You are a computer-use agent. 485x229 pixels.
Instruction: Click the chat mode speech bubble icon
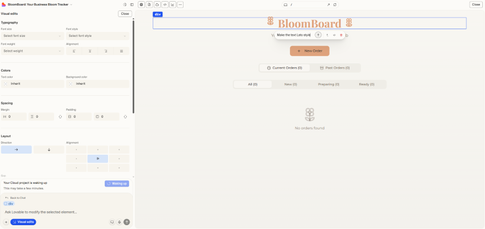[112, 222]
